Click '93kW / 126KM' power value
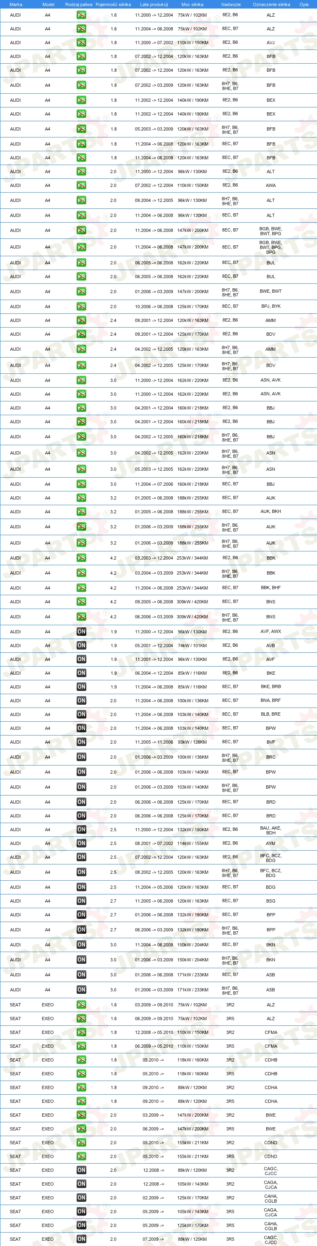The width and height of the screenshot is (317, 1246). (x=192, y=742)
